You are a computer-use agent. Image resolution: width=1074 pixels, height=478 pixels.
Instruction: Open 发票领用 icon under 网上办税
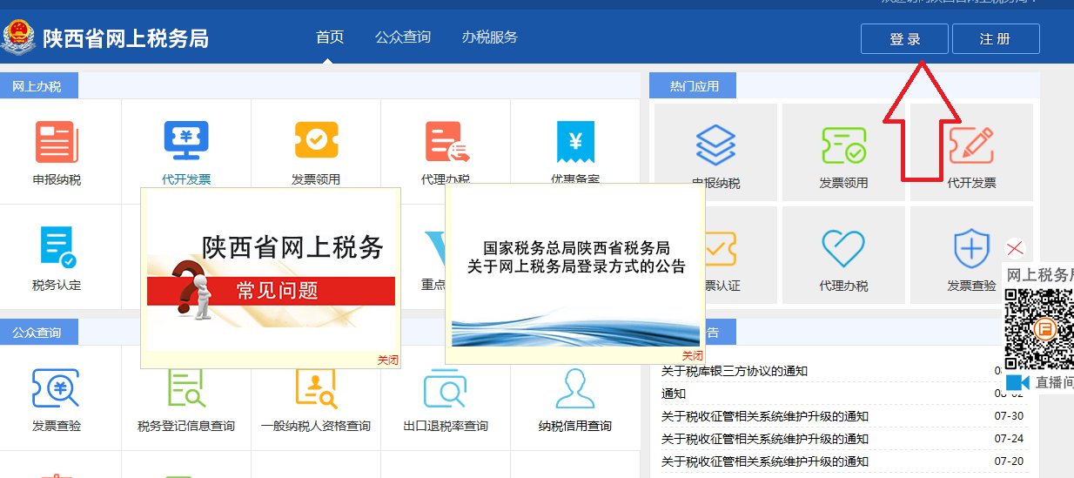coord(316,140)
